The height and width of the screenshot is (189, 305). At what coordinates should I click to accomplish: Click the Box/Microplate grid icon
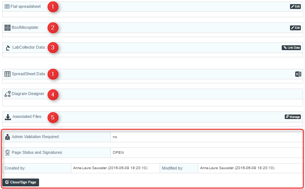pyautogui.click(x=8, y=28)
